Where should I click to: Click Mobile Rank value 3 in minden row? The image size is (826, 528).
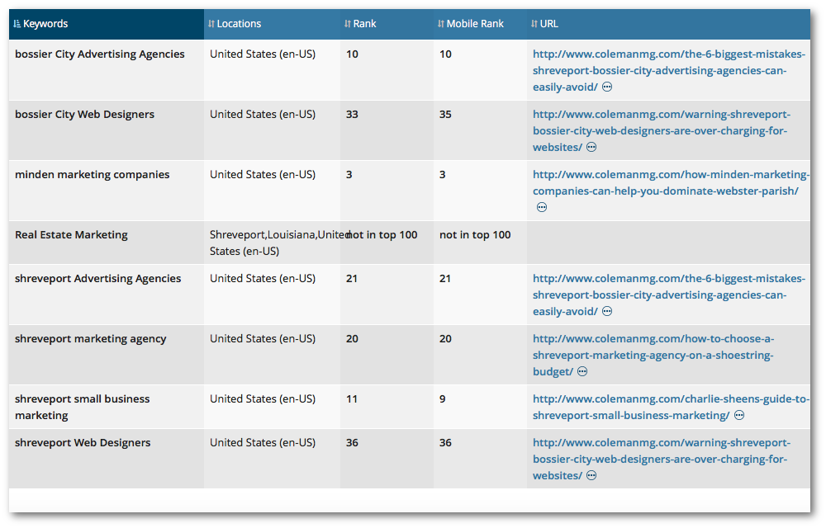[443, 175]
